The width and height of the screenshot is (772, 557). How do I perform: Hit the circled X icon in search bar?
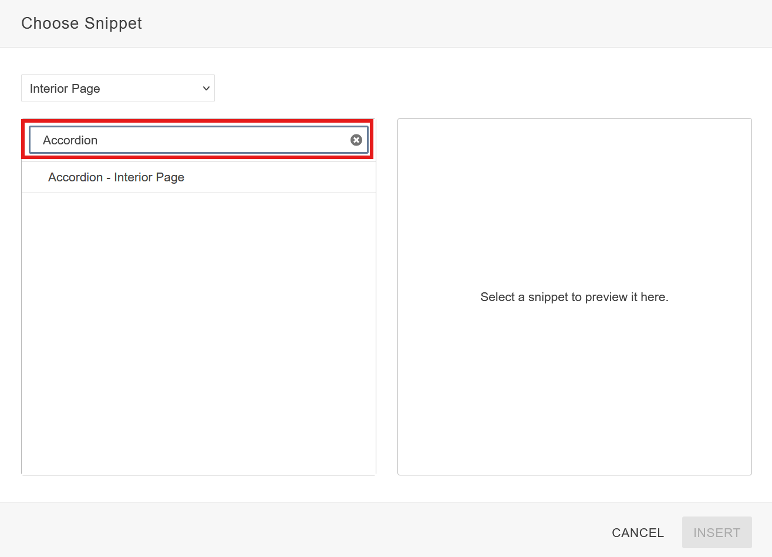(x=356, y=140)
